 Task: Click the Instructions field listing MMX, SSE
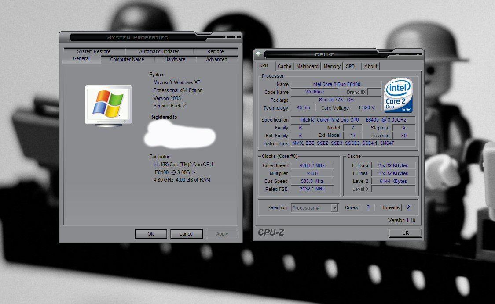coord(353,143)
